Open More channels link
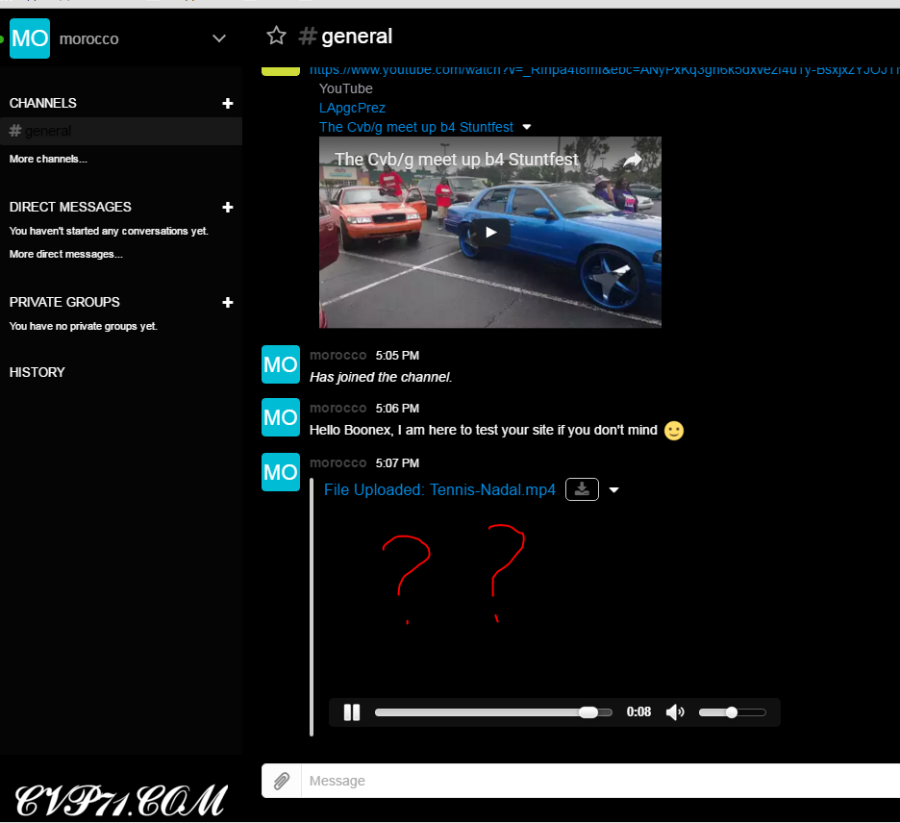The image size is (900, 823). tap(48, 159)
